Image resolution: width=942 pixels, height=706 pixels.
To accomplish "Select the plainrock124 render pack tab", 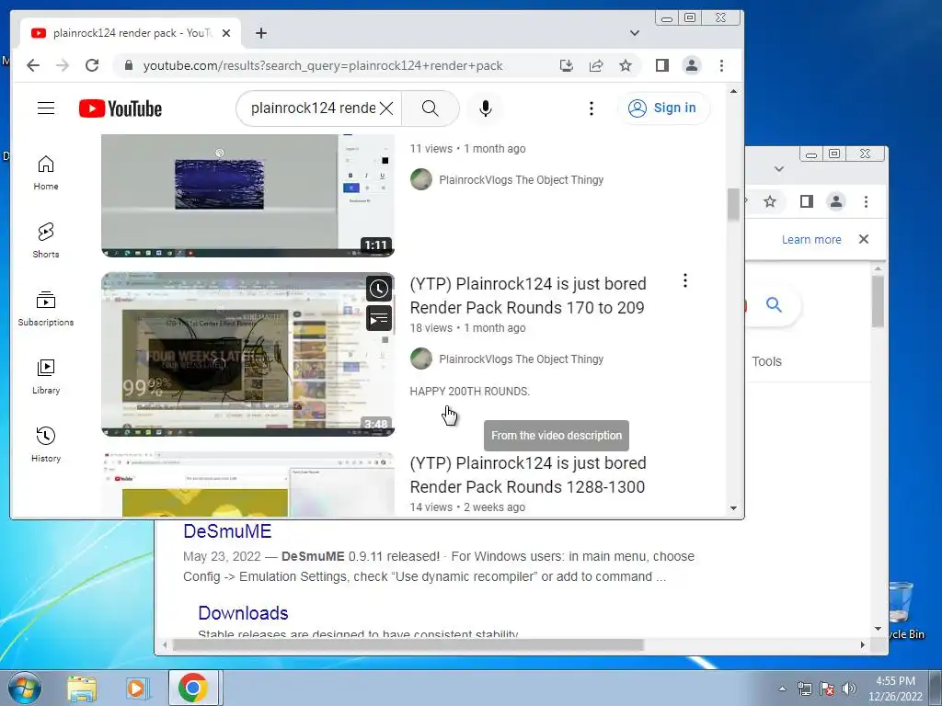I will 131,33.
